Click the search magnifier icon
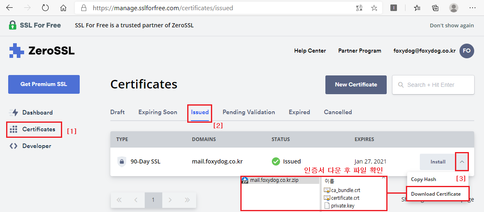 pos(401,85)
